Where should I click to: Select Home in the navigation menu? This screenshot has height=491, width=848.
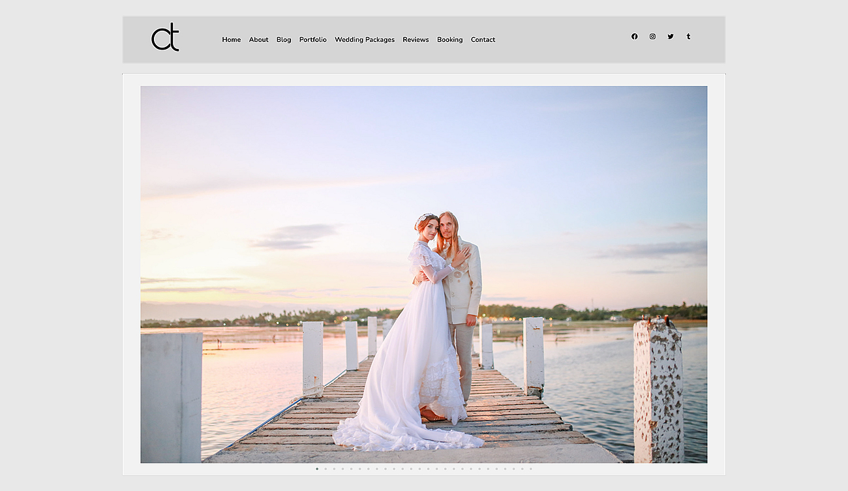[231, 40]
